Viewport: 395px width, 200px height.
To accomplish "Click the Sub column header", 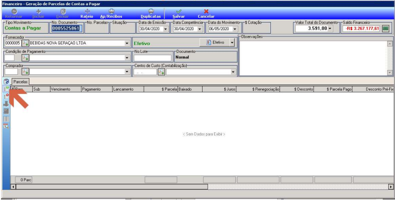I will [x=41, y=89].
